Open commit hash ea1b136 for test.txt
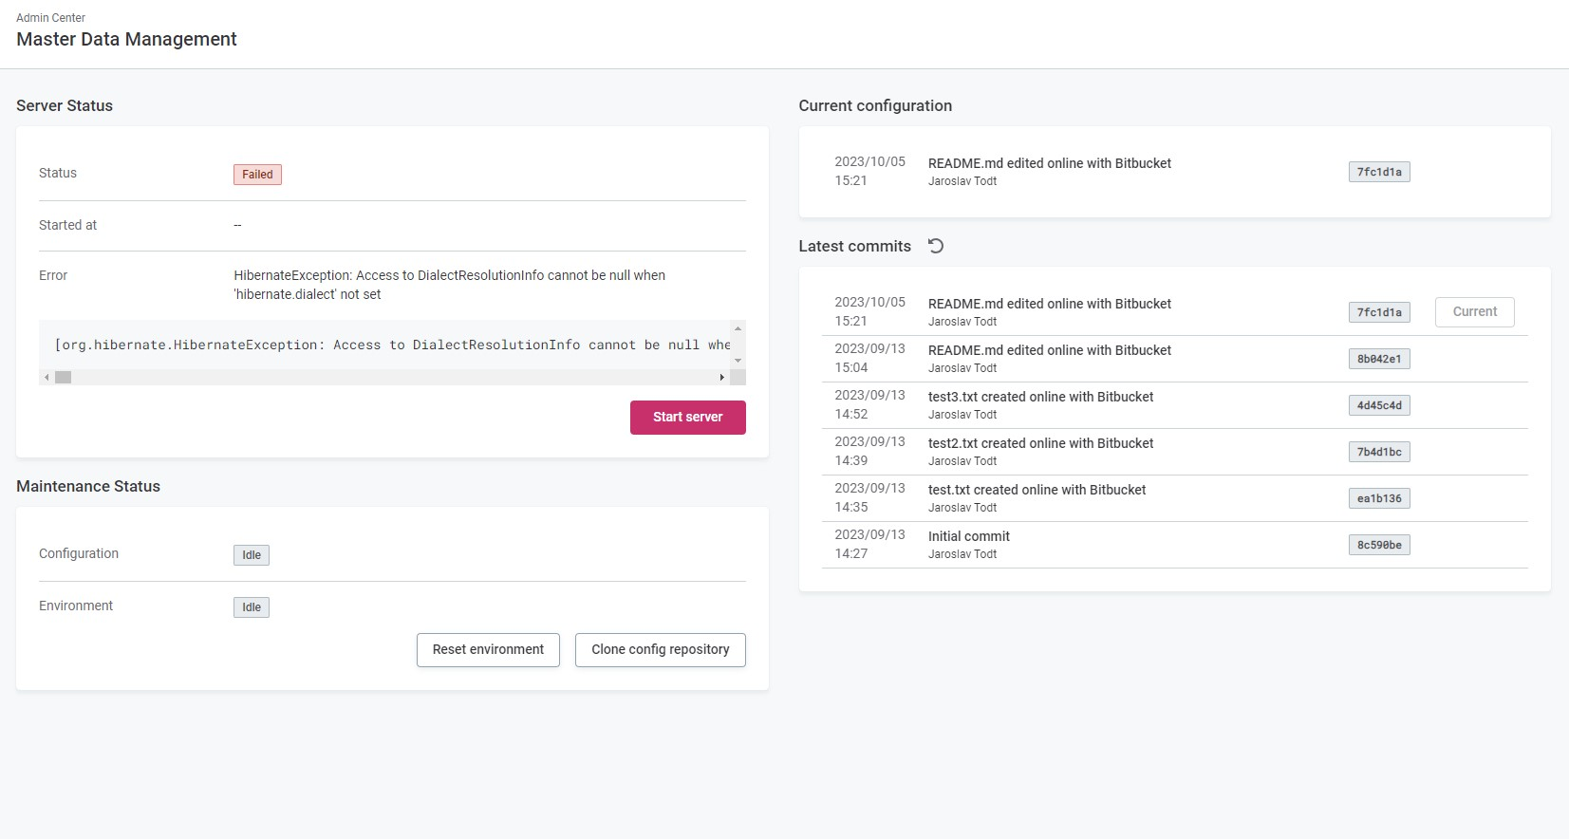 point(1378,497)
